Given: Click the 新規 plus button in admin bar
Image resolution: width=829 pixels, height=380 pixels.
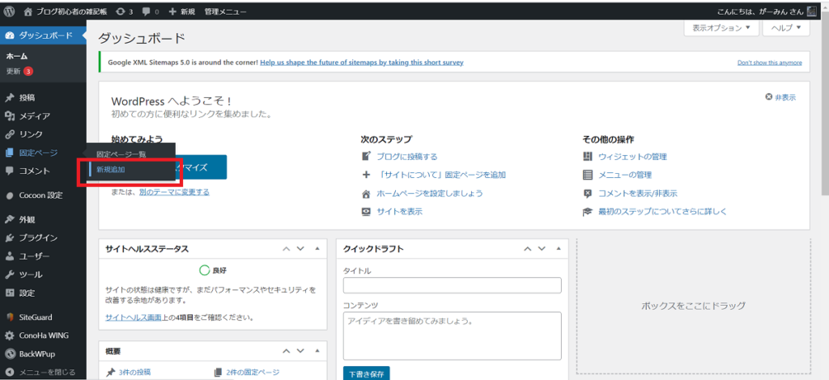Looking at the screenshot, I should coord(181,11).
